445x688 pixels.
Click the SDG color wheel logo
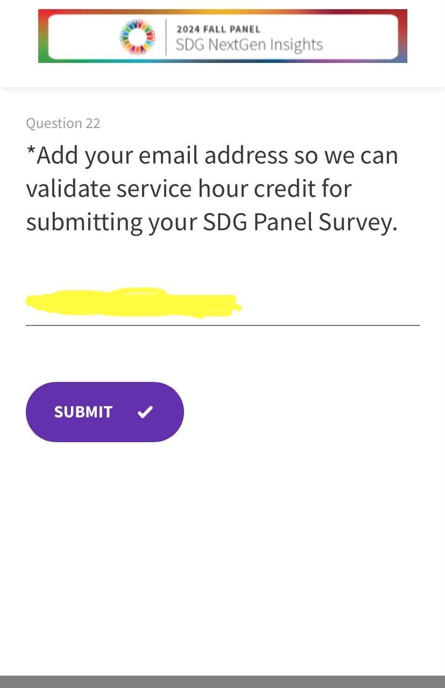click(138, 37)
